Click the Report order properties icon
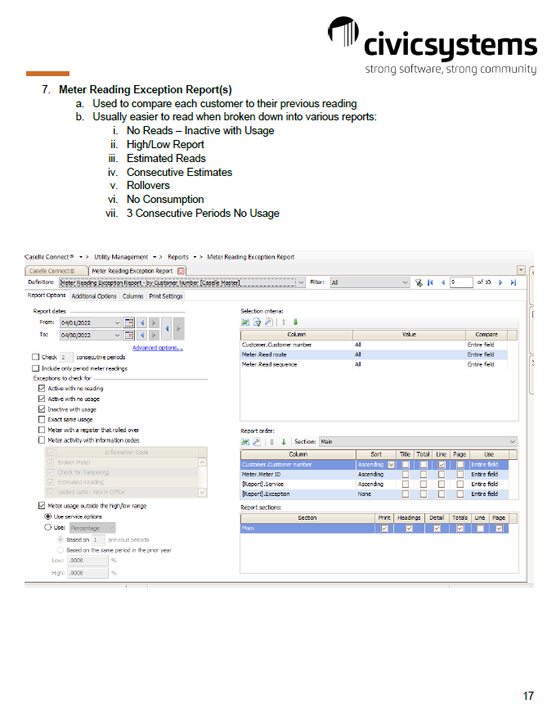 [257, 442]
